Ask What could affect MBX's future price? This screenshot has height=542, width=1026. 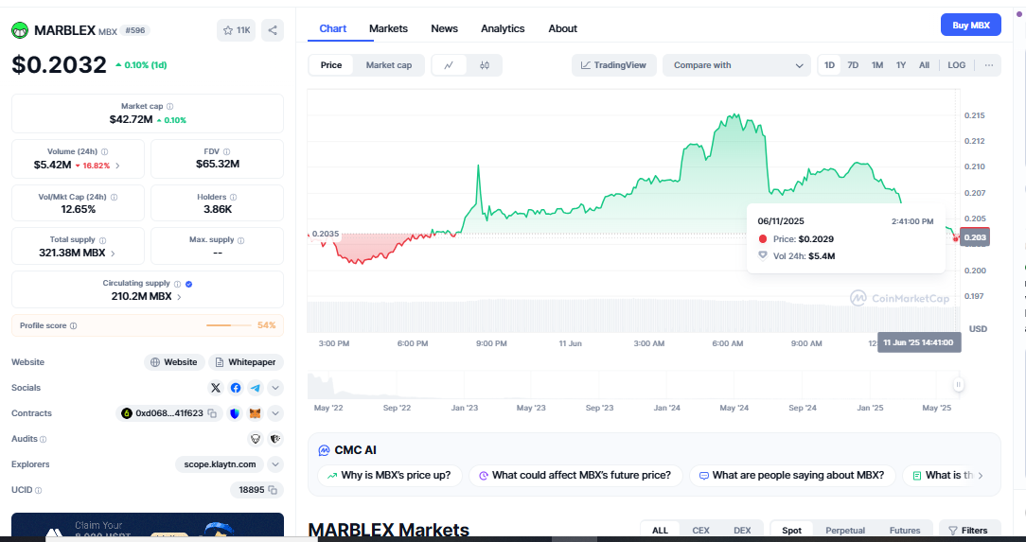pyautogui.click(x=575, y=475)
